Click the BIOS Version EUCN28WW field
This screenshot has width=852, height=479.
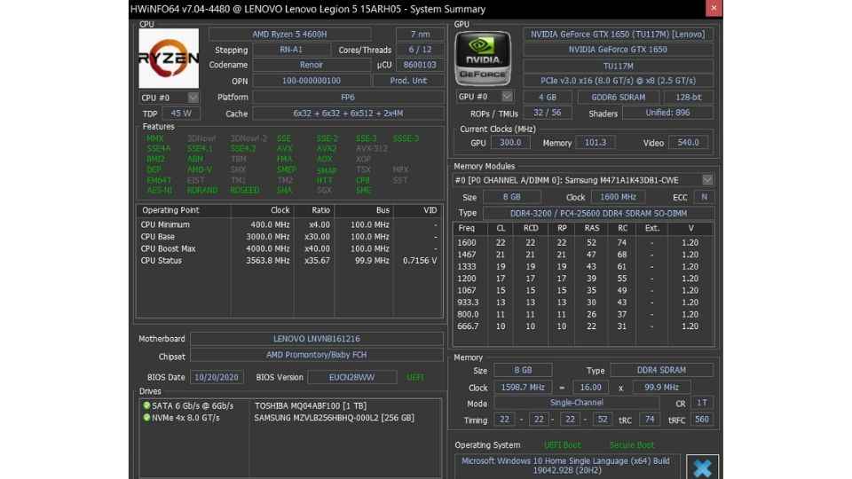coord(351,377)
